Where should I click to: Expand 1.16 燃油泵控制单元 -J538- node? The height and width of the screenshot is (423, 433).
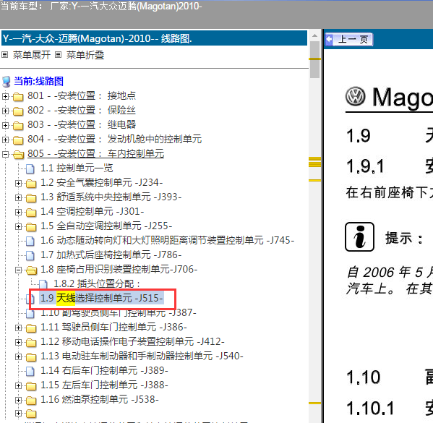[x=18, y=400]
